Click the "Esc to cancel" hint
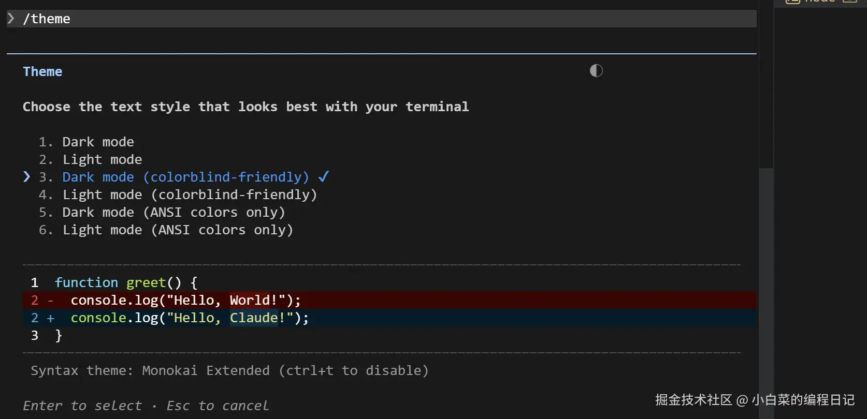The width and height of the screenshot is (867, 419). (x=218, y=406)
